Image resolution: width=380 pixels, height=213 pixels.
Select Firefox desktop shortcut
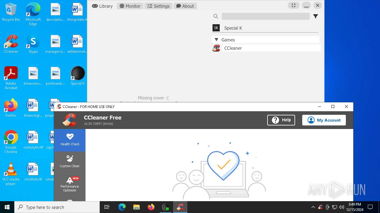tap(11, 108)
